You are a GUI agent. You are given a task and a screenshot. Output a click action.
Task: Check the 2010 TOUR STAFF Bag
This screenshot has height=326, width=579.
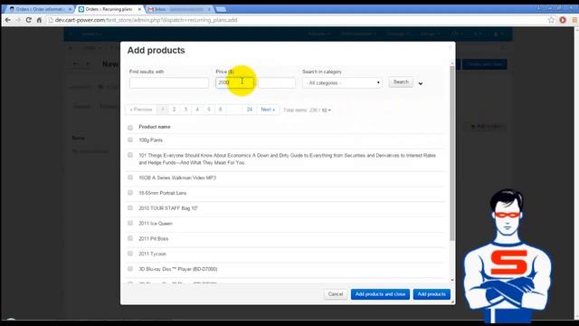[130, 207]
